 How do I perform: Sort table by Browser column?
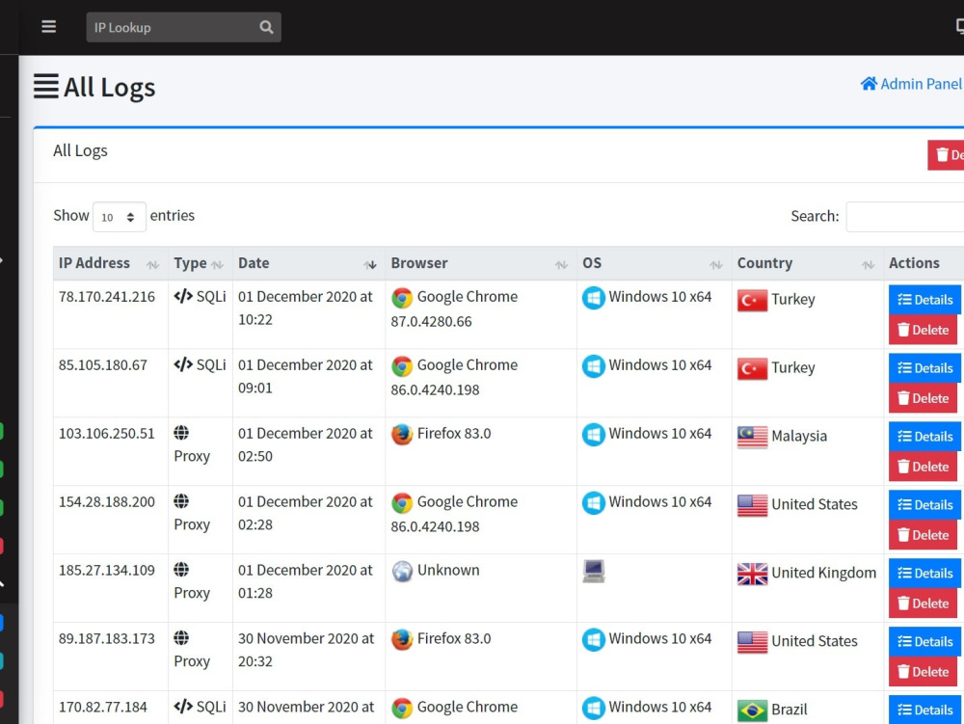click(481, 263)
